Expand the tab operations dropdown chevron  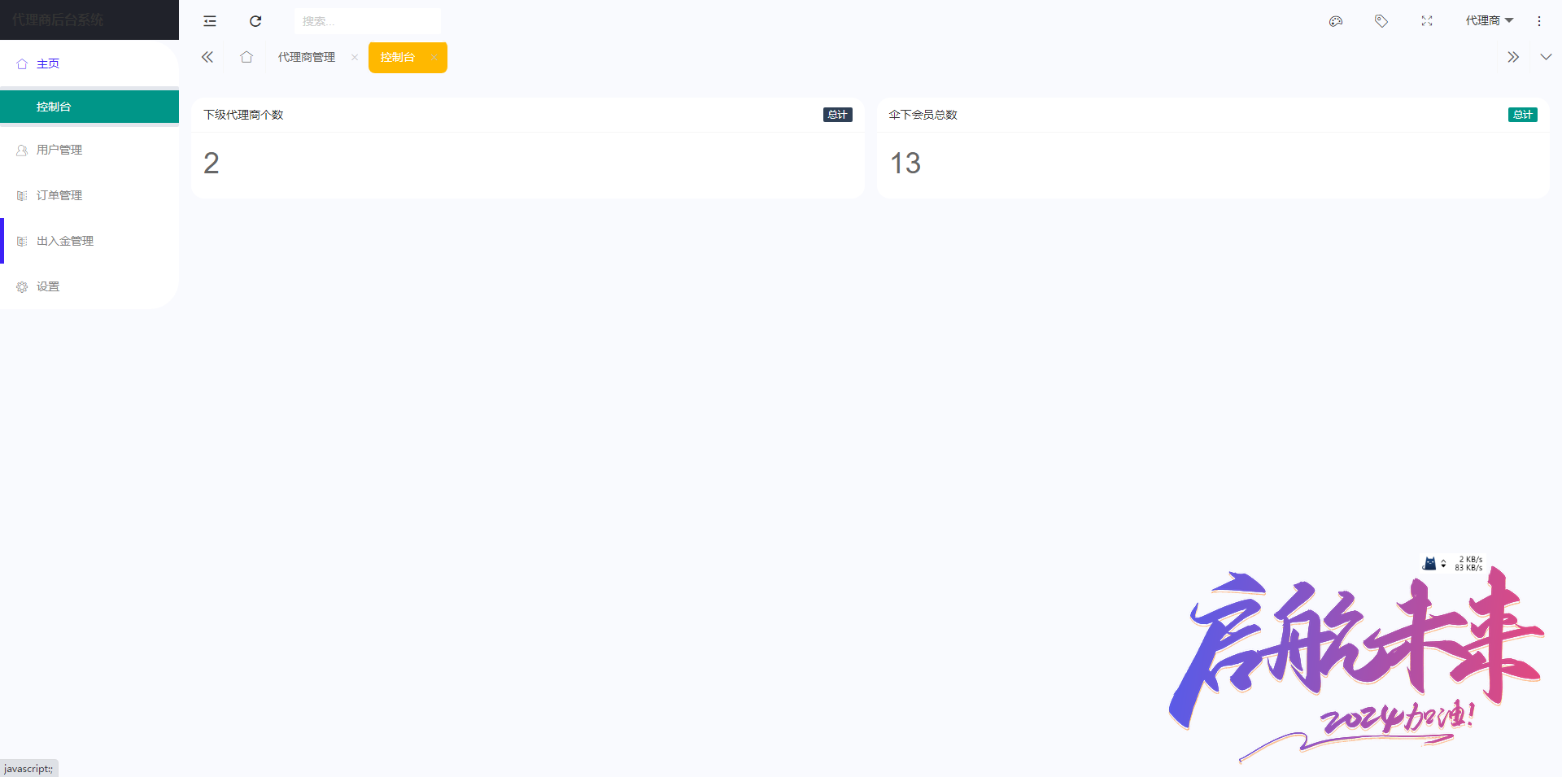coord(1546,57)
